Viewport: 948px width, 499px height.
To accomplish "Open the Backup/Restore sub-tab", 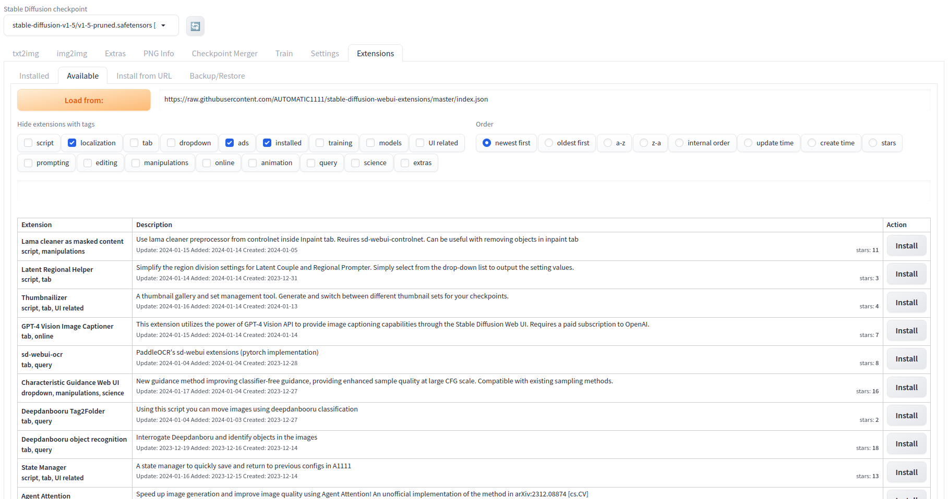I will point(218,76).
